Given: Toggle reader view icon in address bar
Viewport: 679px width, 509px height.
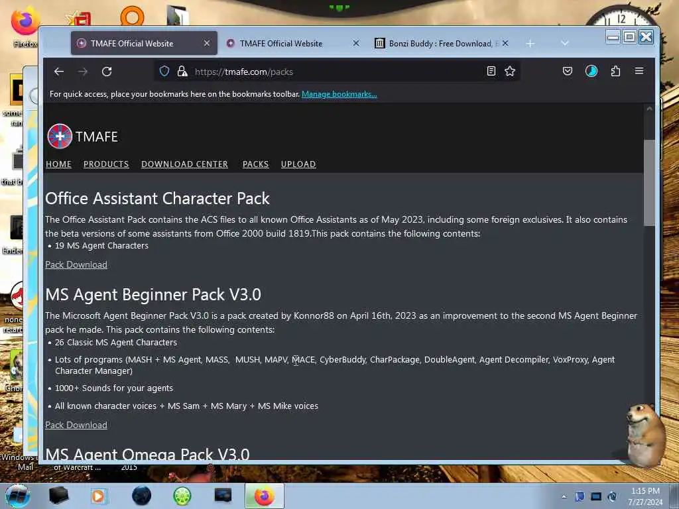Looking at the screenshot, I should [x=491, y=71].
